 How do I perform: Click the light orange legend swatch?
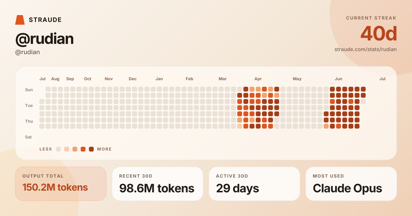tap(75, 149)
